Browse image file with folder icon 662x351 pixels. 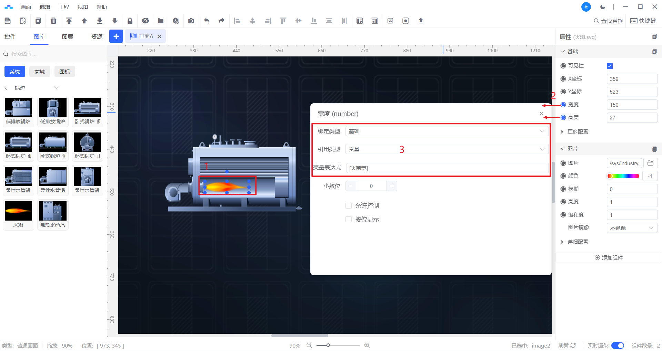click(650, 163)
